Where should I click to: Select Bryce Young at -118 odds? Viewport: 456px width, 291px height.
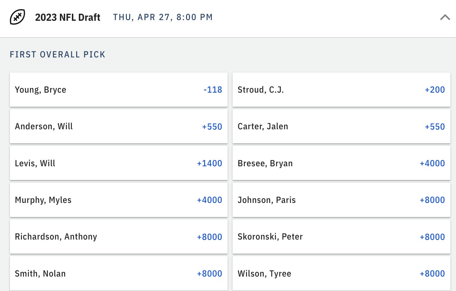click(x=118, y=90)
